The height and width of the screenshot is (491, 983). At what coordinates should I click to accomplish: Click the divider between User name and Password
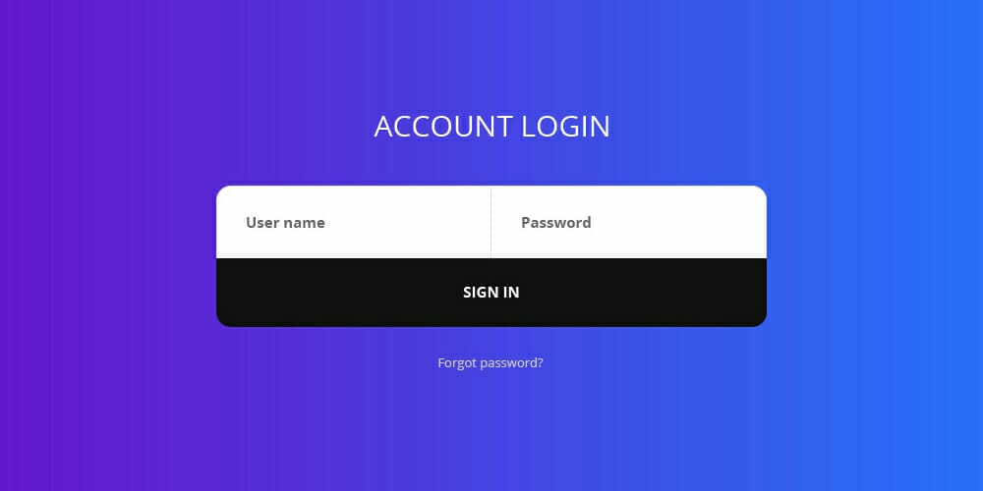[491, 222]
